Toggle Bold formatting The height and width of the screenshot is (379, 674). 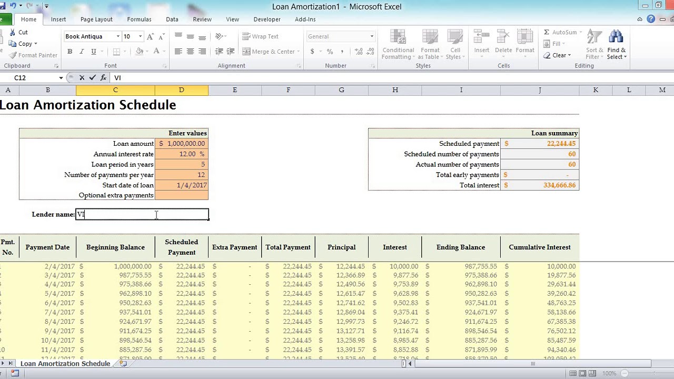point(70,52)
